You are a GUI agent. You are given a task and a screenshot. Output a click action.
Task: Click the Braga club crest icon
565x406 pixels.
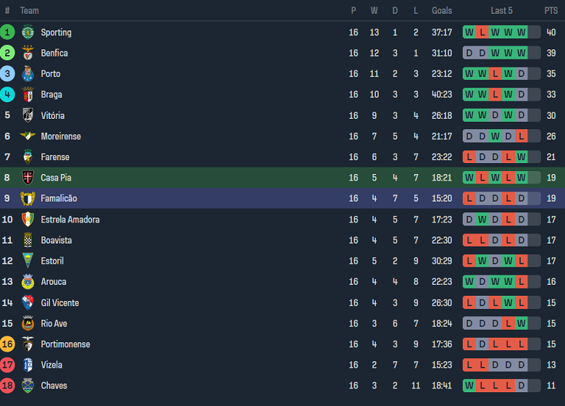28,94
